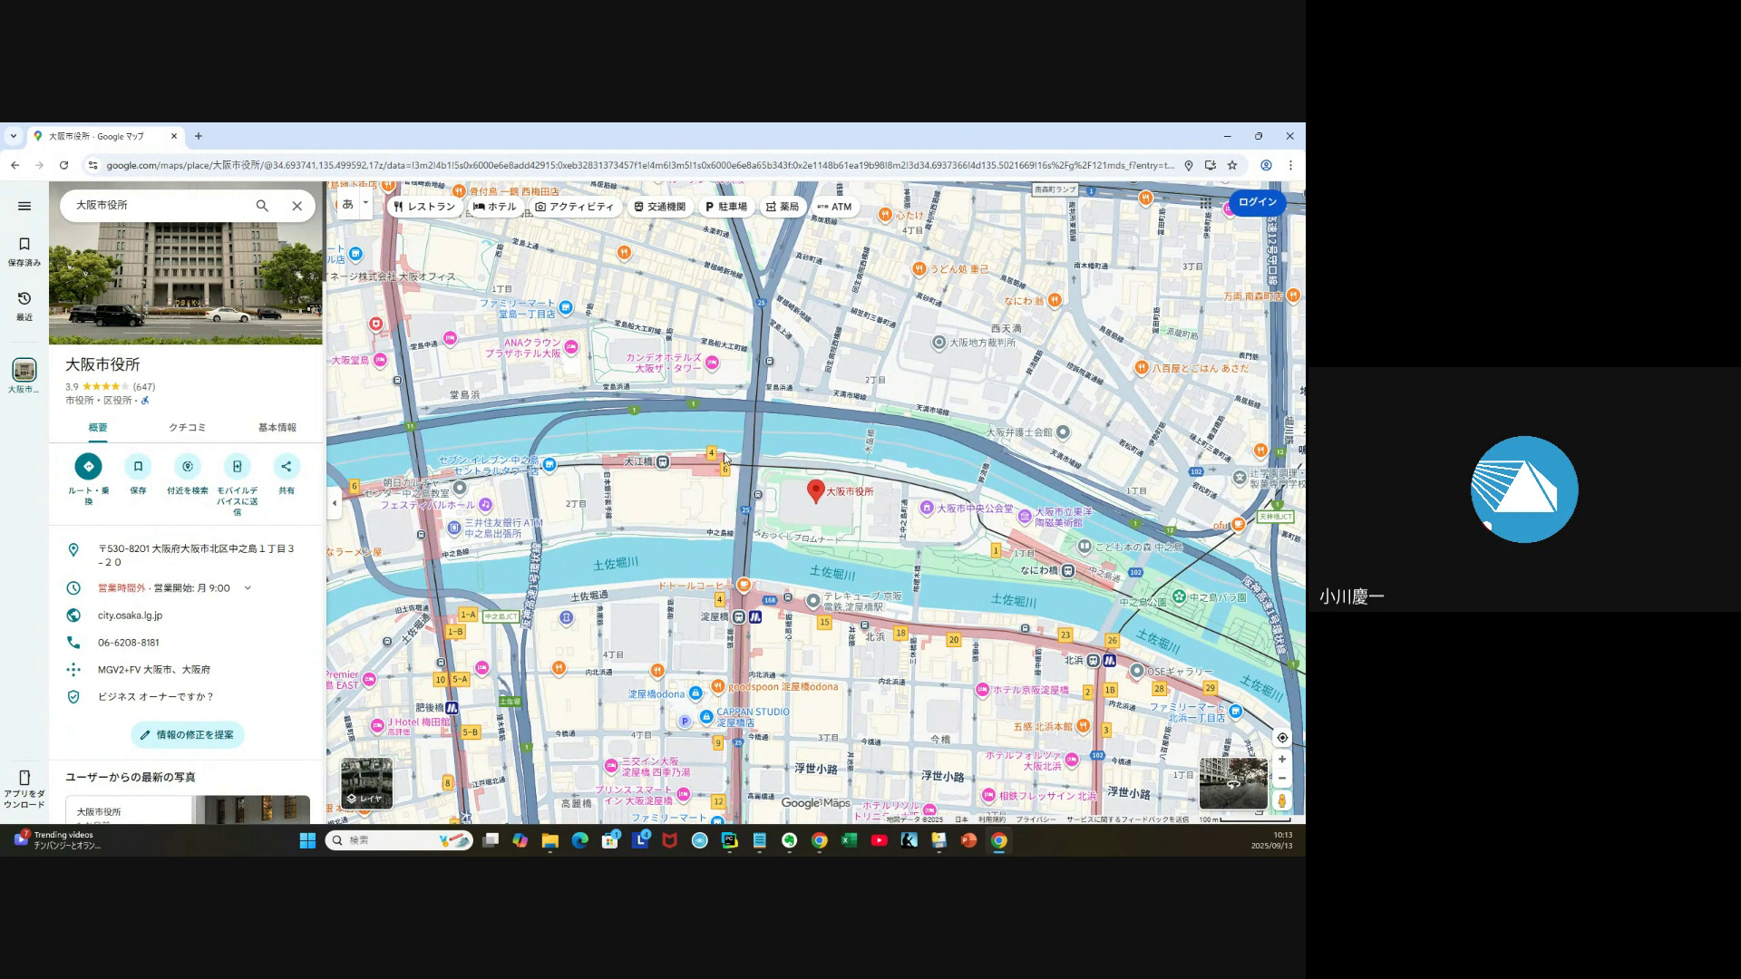Switch to the 基本情報 tab
This screenshot has height=979, width=1741.
coord(277,428)
